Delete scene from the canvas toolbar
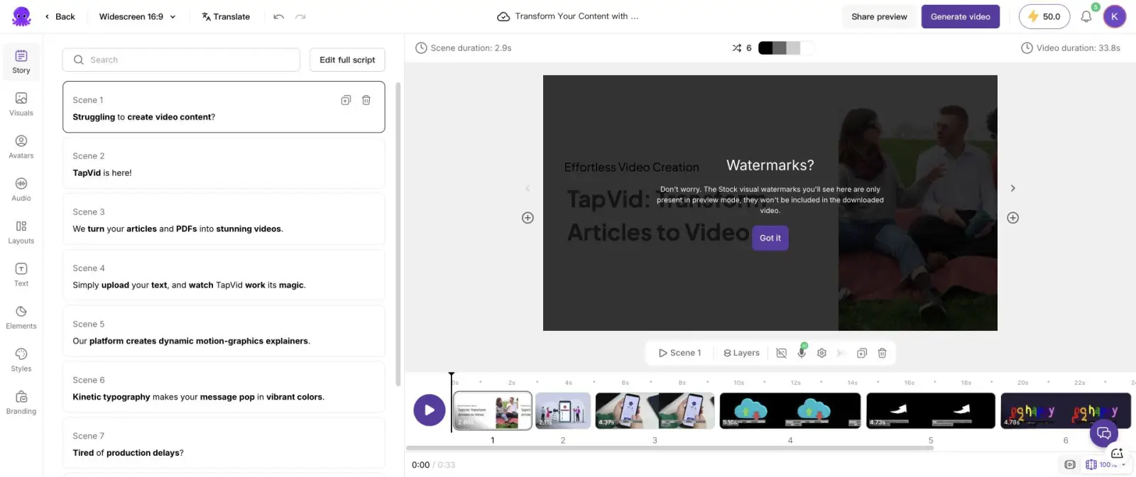 882,353
